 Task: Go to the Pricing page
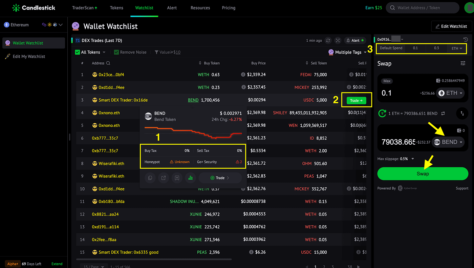(x=229, y=8)
